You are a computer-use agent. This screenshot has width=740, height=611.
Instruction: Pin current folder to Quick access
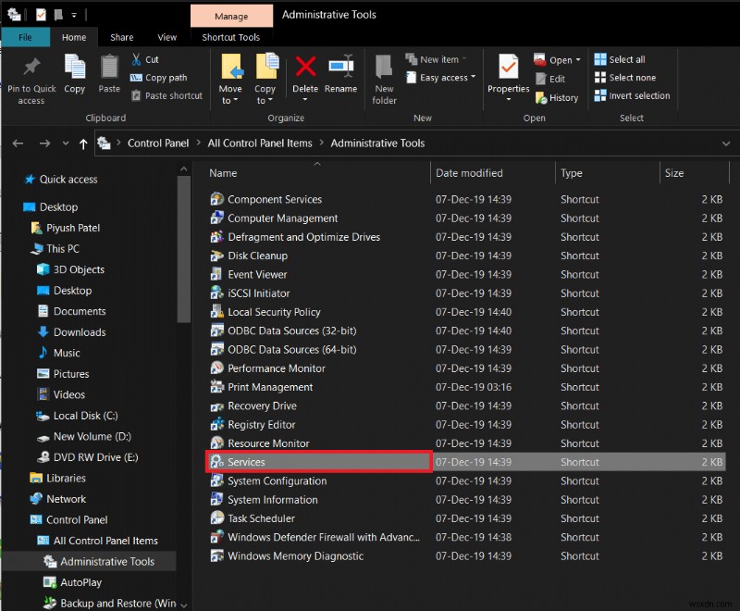(x=31, y=79)
